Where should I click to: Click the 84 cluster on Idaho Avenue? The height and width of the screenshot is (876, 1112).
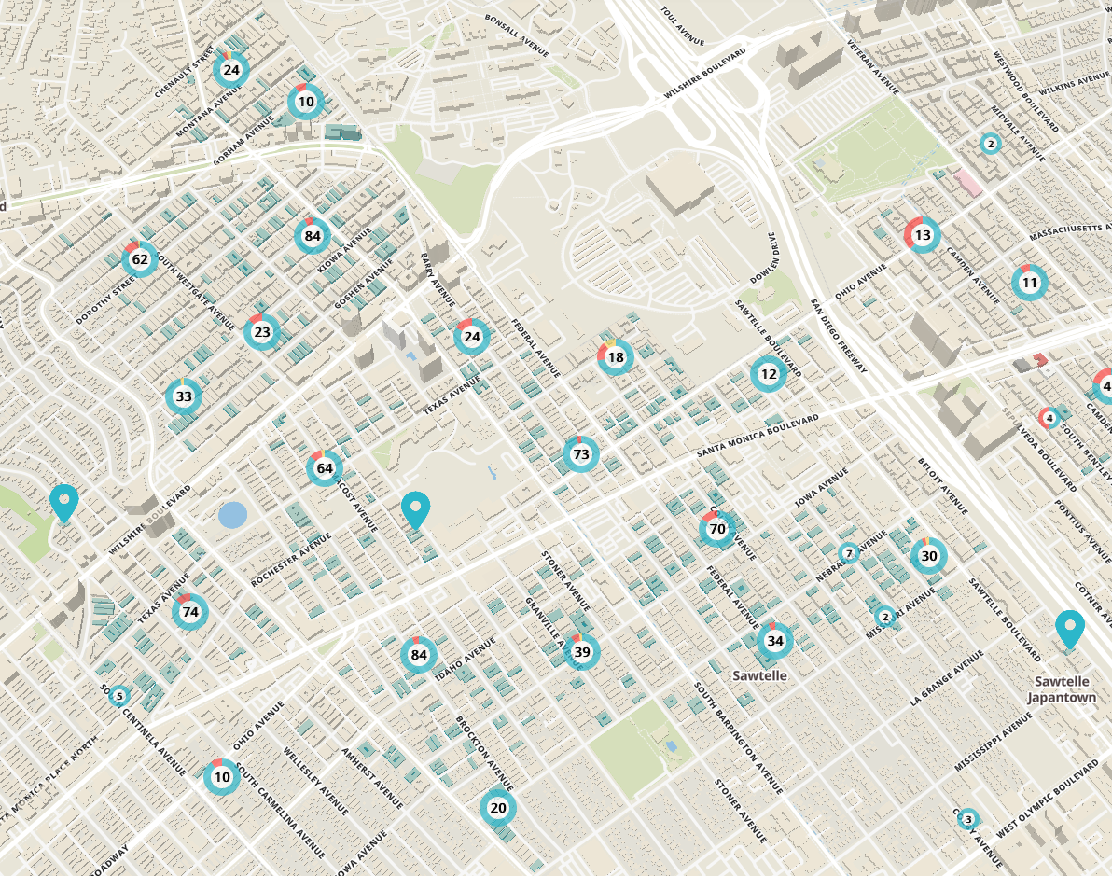417,656
